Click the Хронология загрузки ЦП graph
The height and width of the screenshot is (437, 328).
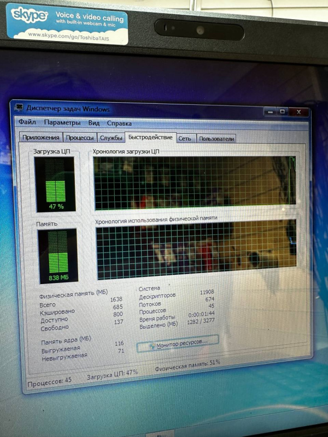click(x=195, y=183)
